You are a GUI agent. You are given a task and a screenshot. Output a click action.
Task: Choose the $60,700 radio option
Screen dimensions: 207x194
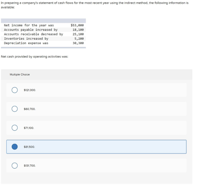[x=14, y=109]
